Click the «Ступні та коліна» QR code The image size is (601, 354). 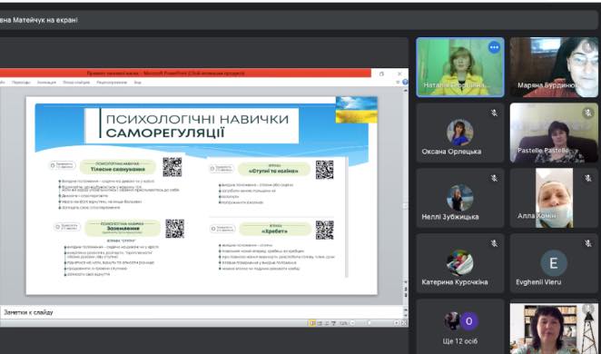324,170
